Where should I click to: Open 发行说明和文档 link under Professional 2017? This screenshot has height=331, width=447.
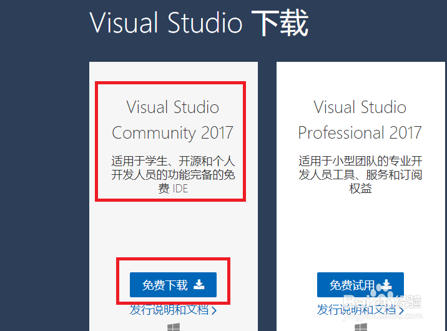[x=360, y=310]
